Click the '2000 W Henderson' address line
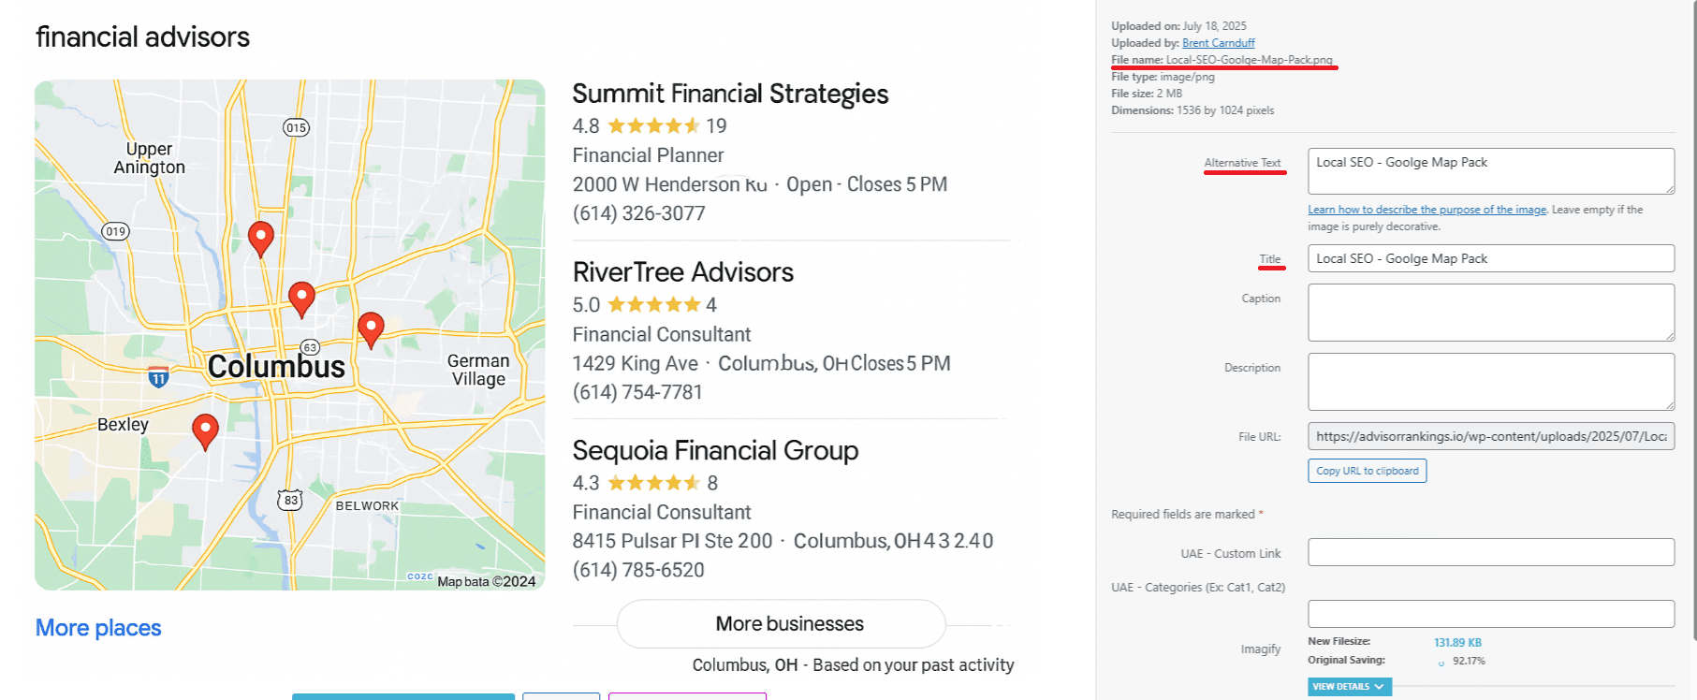The height and width of the screenshot is (700, 1697). (760, 184)
